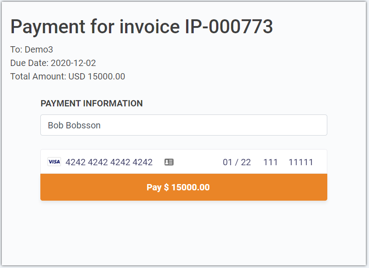Click the Due Date: 2020-12-02 line

[53, 63]
